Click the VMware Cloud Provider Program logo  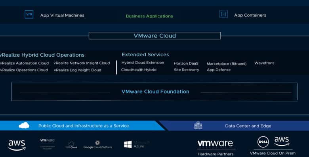47,144
